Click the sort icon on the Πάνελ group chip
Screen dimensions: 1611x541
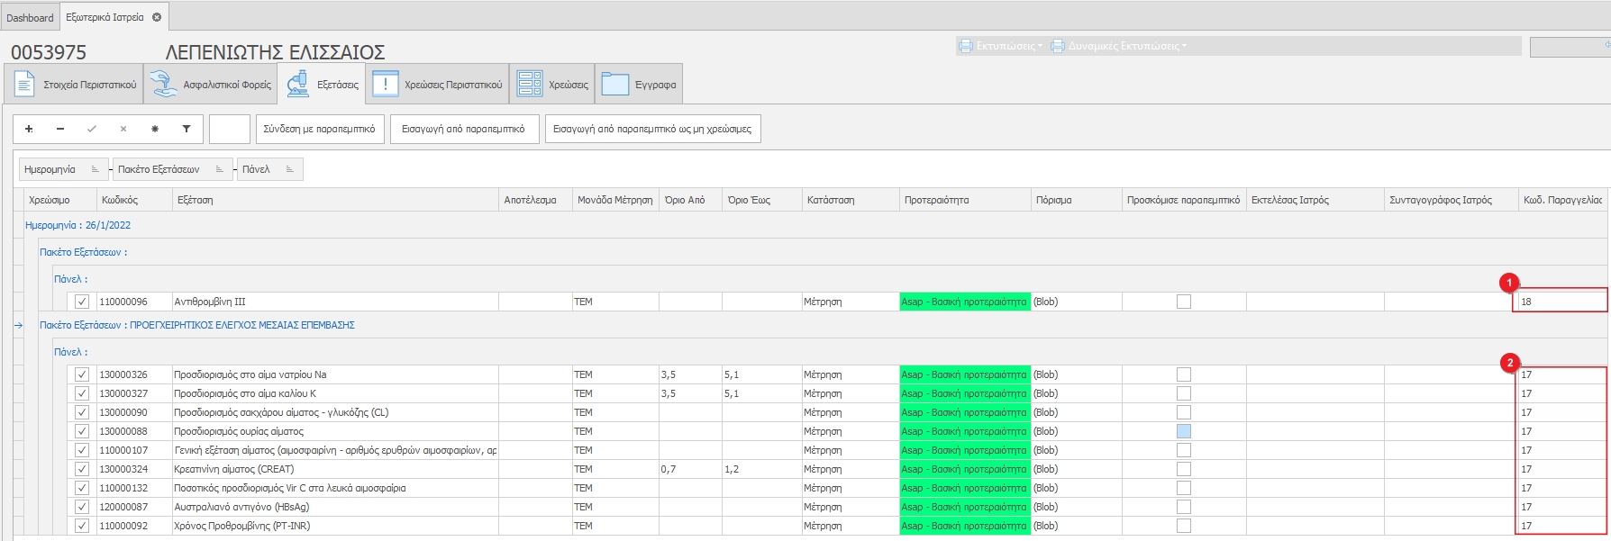(x=289, y=169)
